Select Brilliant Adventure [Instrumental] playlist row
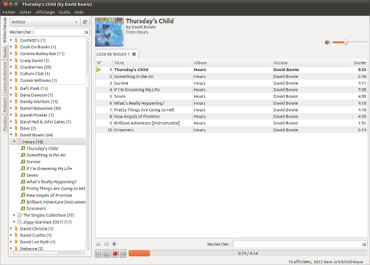370x265 pixels. point(232,123)
